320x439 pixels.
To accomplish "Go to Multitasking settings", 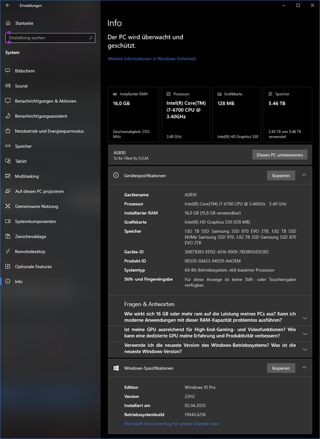I will pos(50,176).
